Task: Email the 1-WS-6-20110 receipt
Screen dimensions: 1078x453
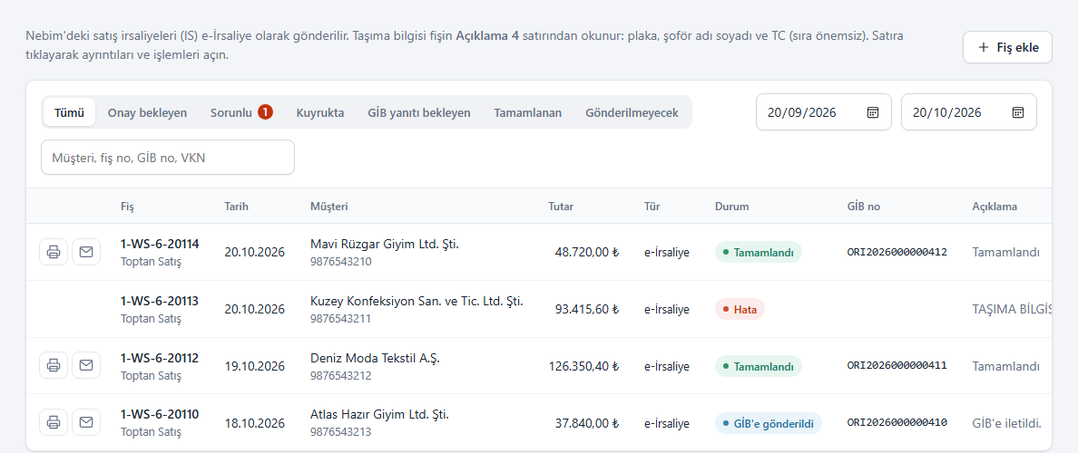Action: [86, 422]
